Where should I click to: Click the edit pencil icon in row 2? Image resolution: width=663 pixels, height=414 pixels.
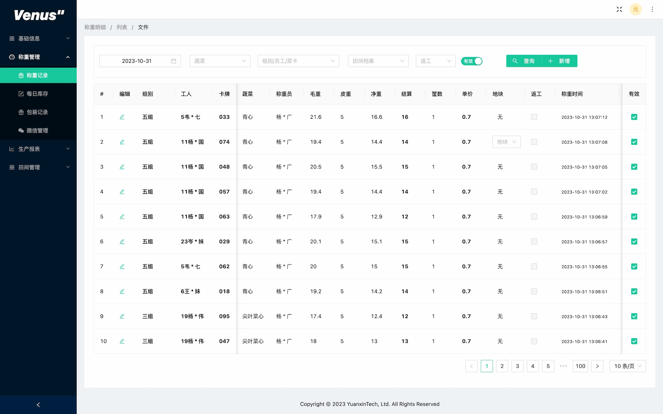[122, 142]
